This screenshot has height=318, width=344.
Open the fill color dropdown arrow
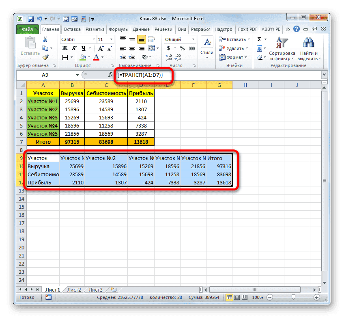coord(89,57)
